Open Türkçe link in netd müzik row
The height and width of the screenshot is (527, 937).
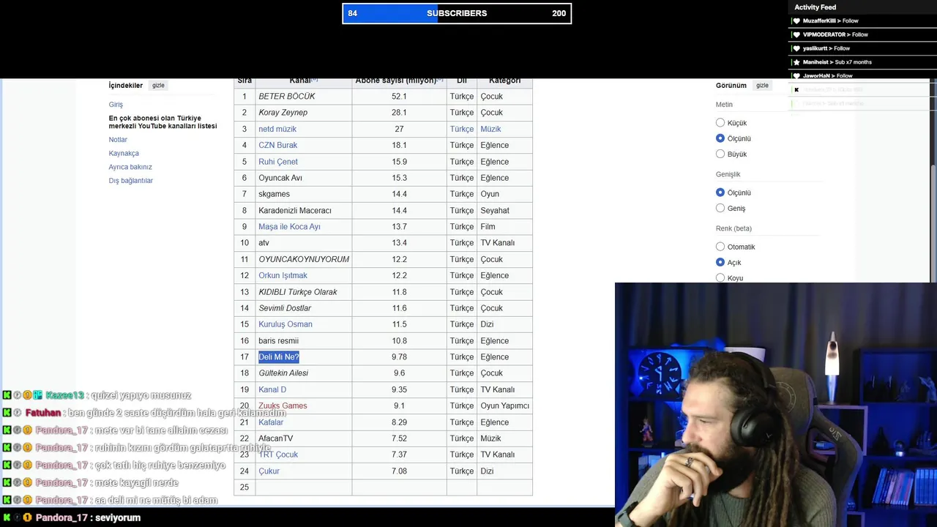click(x=462, y=129)
